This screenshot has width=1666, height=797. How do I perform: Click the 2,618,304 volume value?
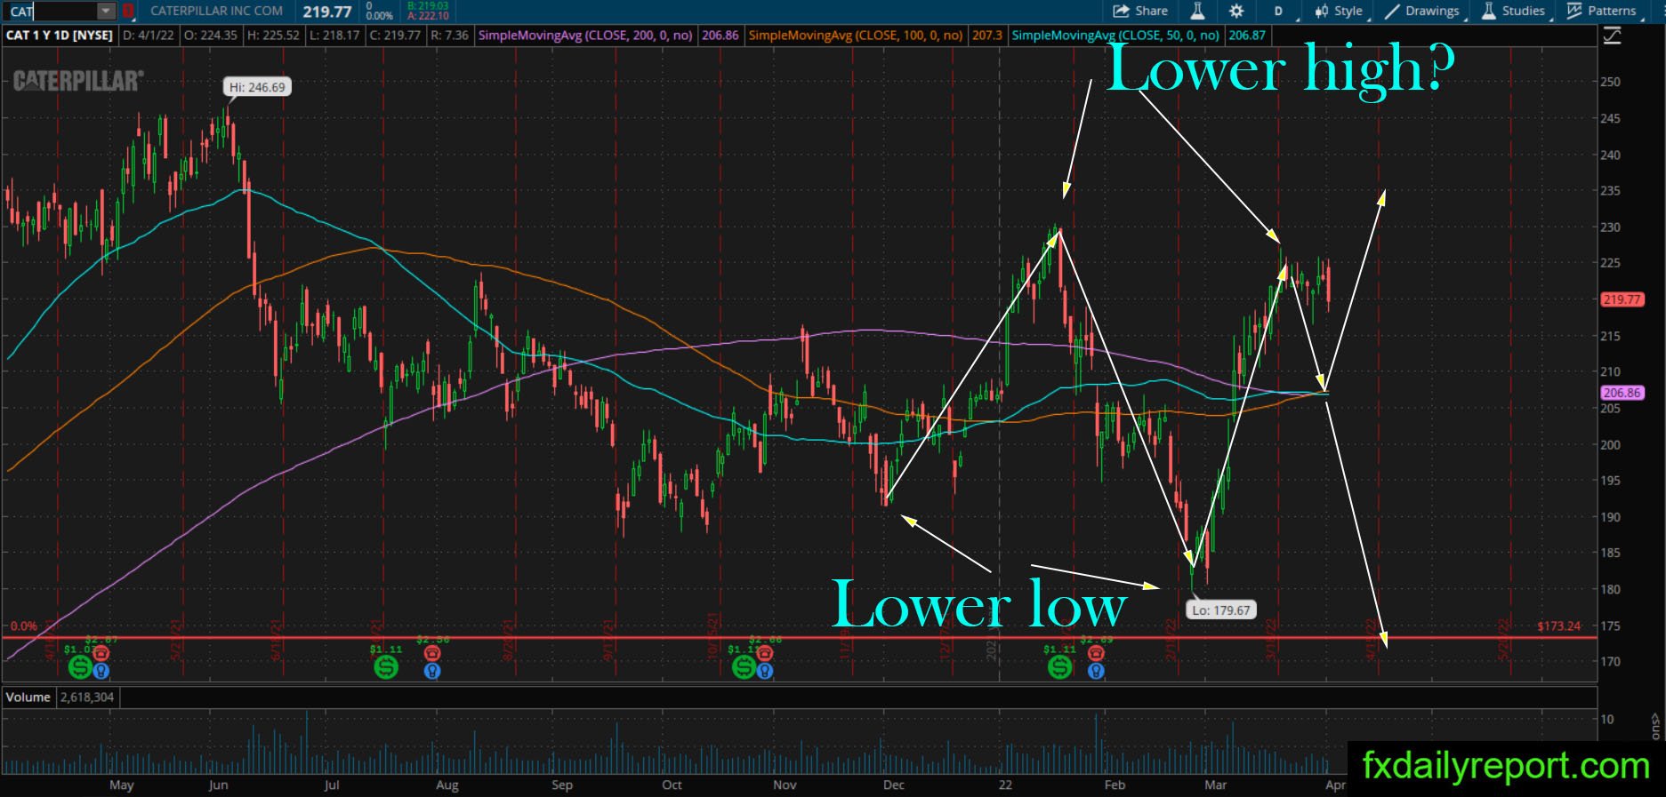click(87, 697)
